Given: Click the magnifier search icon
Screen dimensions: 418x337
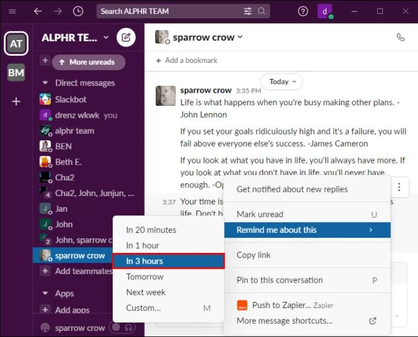Looking at the screenshot, I should [262, 11].
